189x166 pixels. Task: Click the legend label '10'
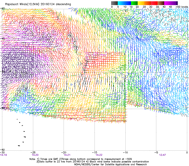coord(125,7)
